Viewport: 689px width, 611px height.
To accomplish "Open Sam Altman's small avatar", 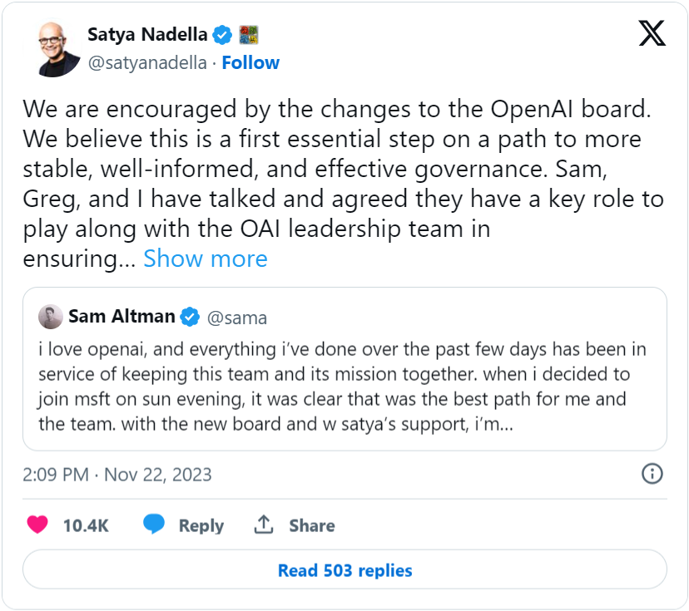I will 52,317.
